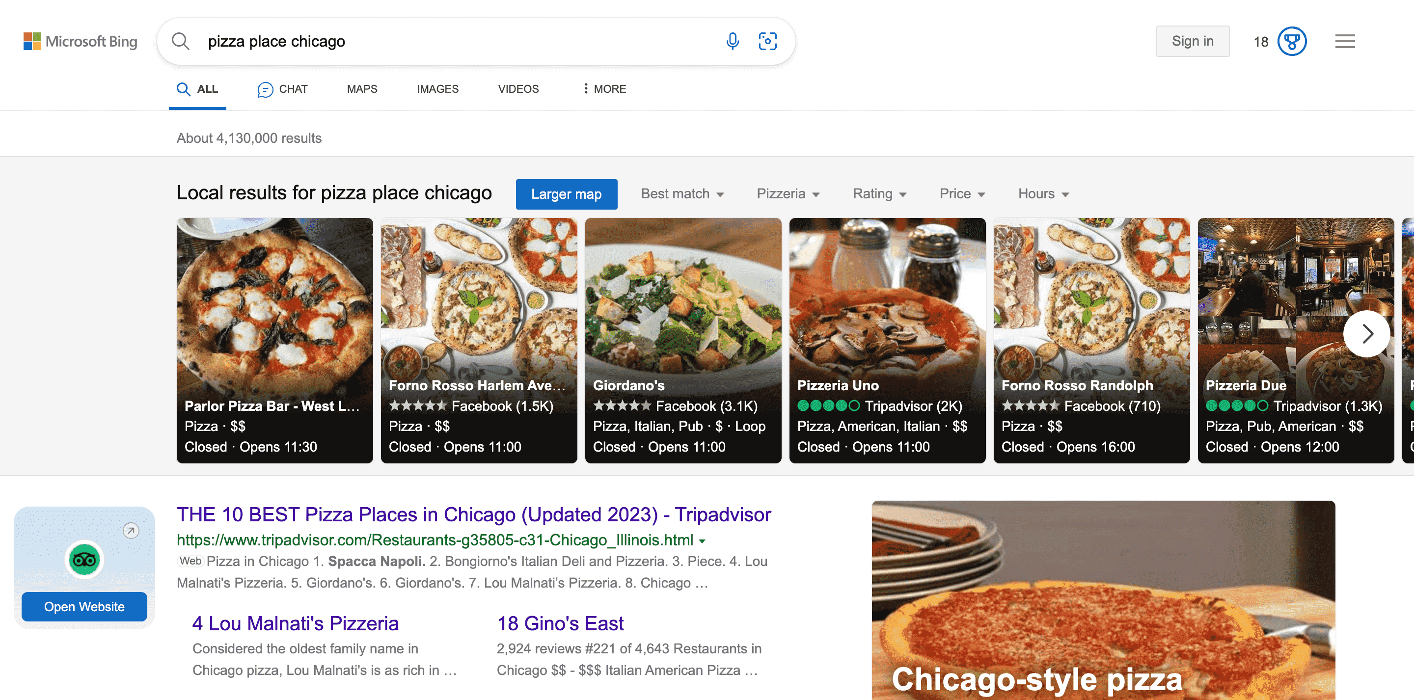This screenshot has height=700, width=1414.
Task: Open the Giordano's local result card
Action: [683, 340]
